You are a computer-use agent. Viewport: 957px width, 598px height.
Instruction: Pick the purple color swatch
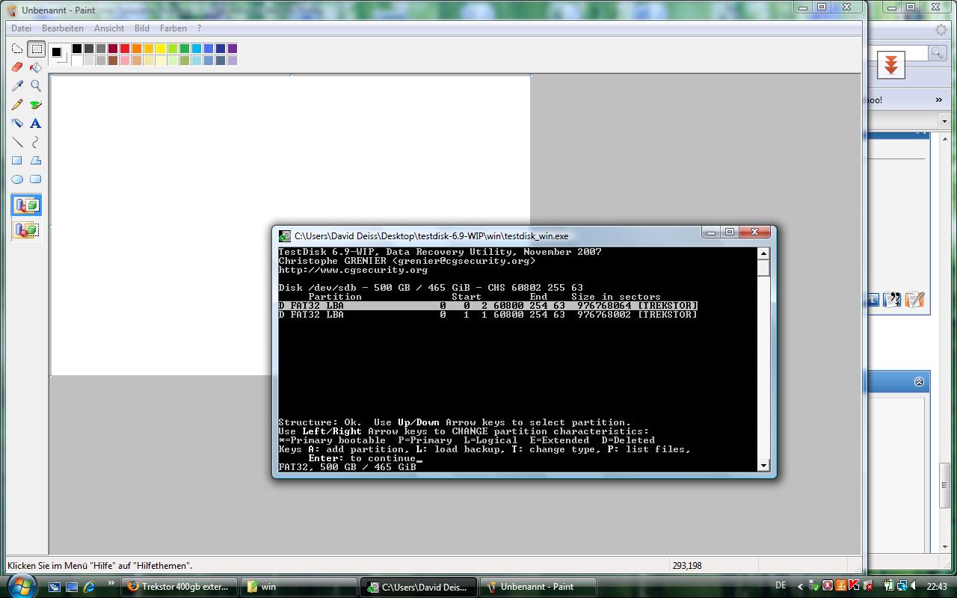233,49
